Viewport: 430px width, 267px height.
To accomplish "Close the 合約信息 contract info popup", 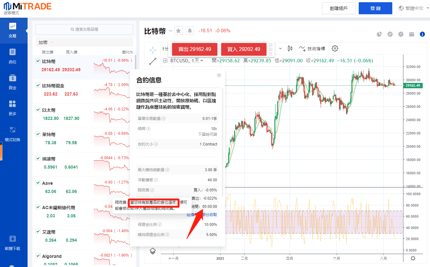I will click(x=219, y=75).
